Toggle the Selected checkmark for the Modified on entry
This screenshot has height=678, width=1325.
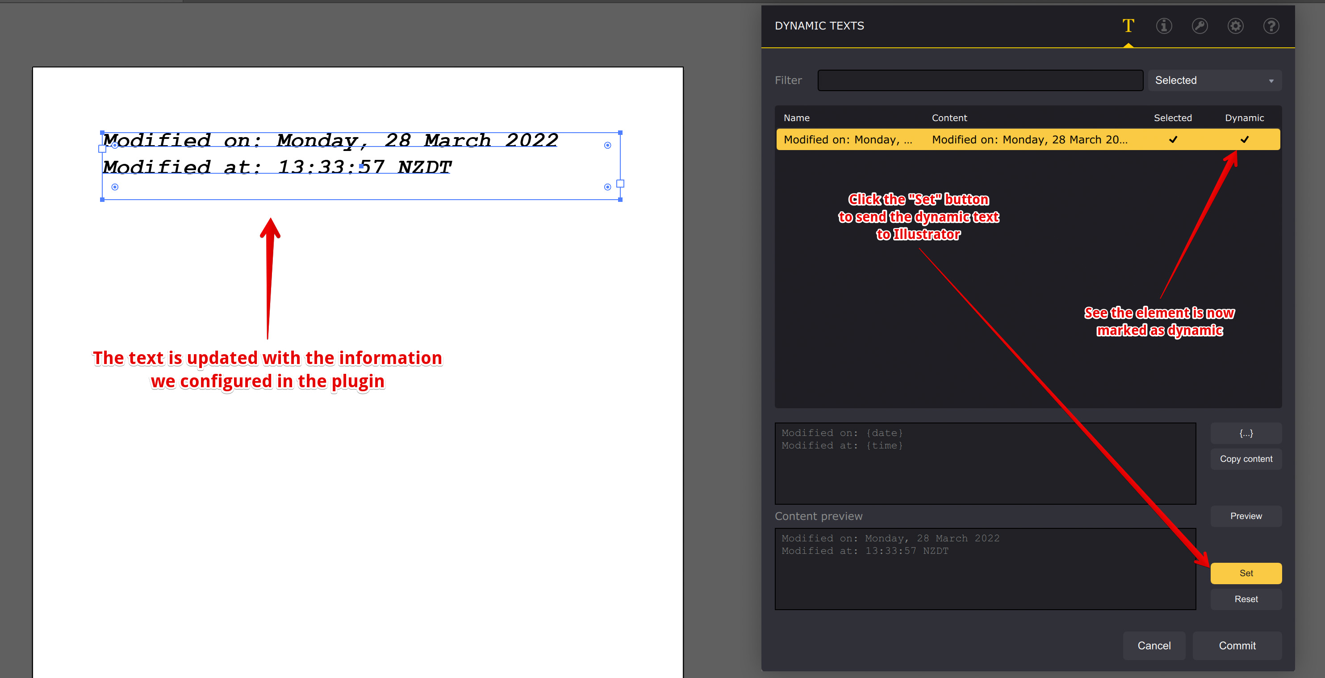click(1173, 139)
